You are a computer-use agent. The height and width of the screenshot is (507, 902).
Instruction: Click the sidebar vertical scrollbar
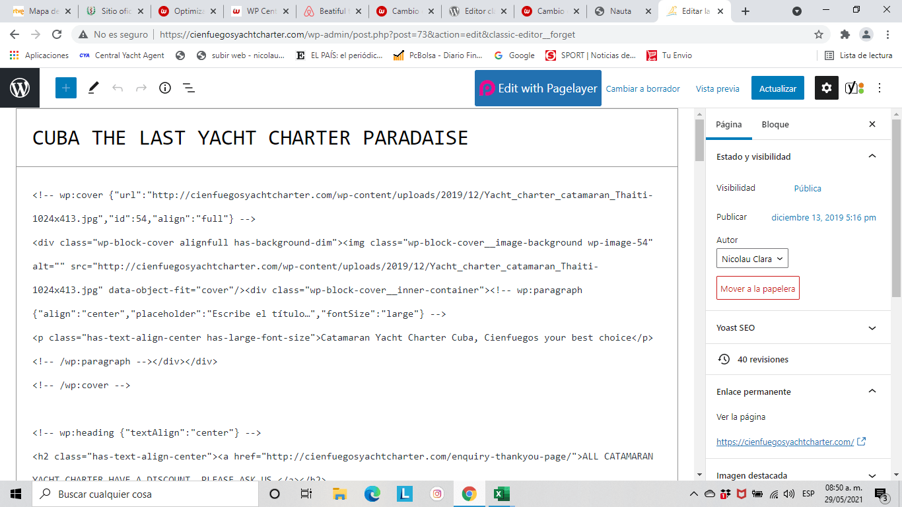point(896,208)
